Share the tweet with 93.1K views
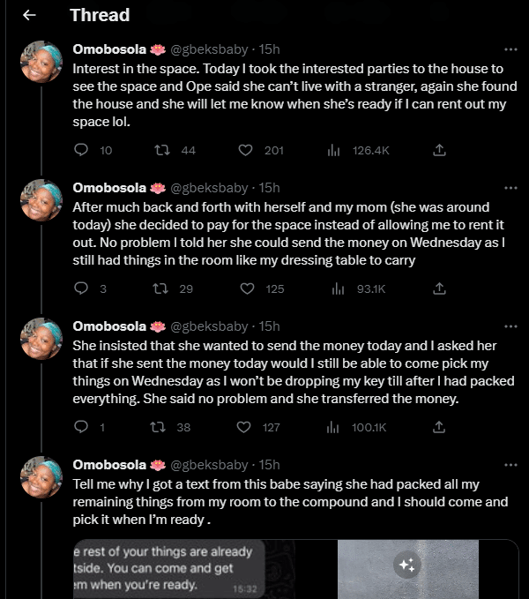The width and height of the screenshot is (529, 599). 439,288
